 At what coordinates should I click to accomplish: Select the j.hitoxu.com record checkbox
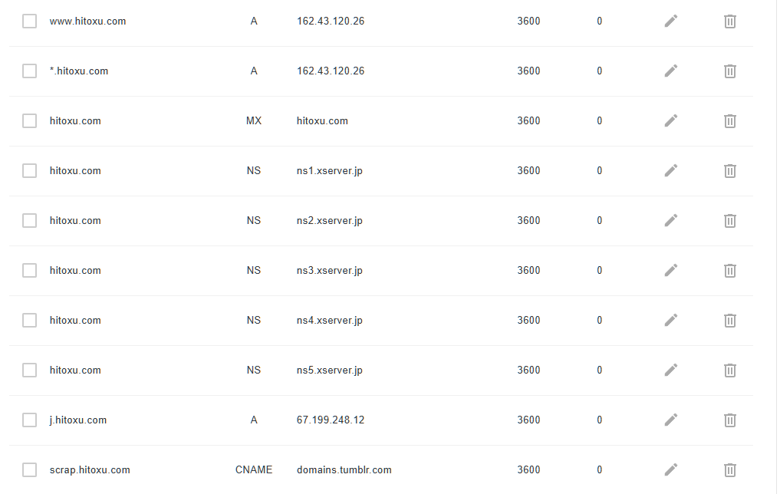[x=30, y=420]
